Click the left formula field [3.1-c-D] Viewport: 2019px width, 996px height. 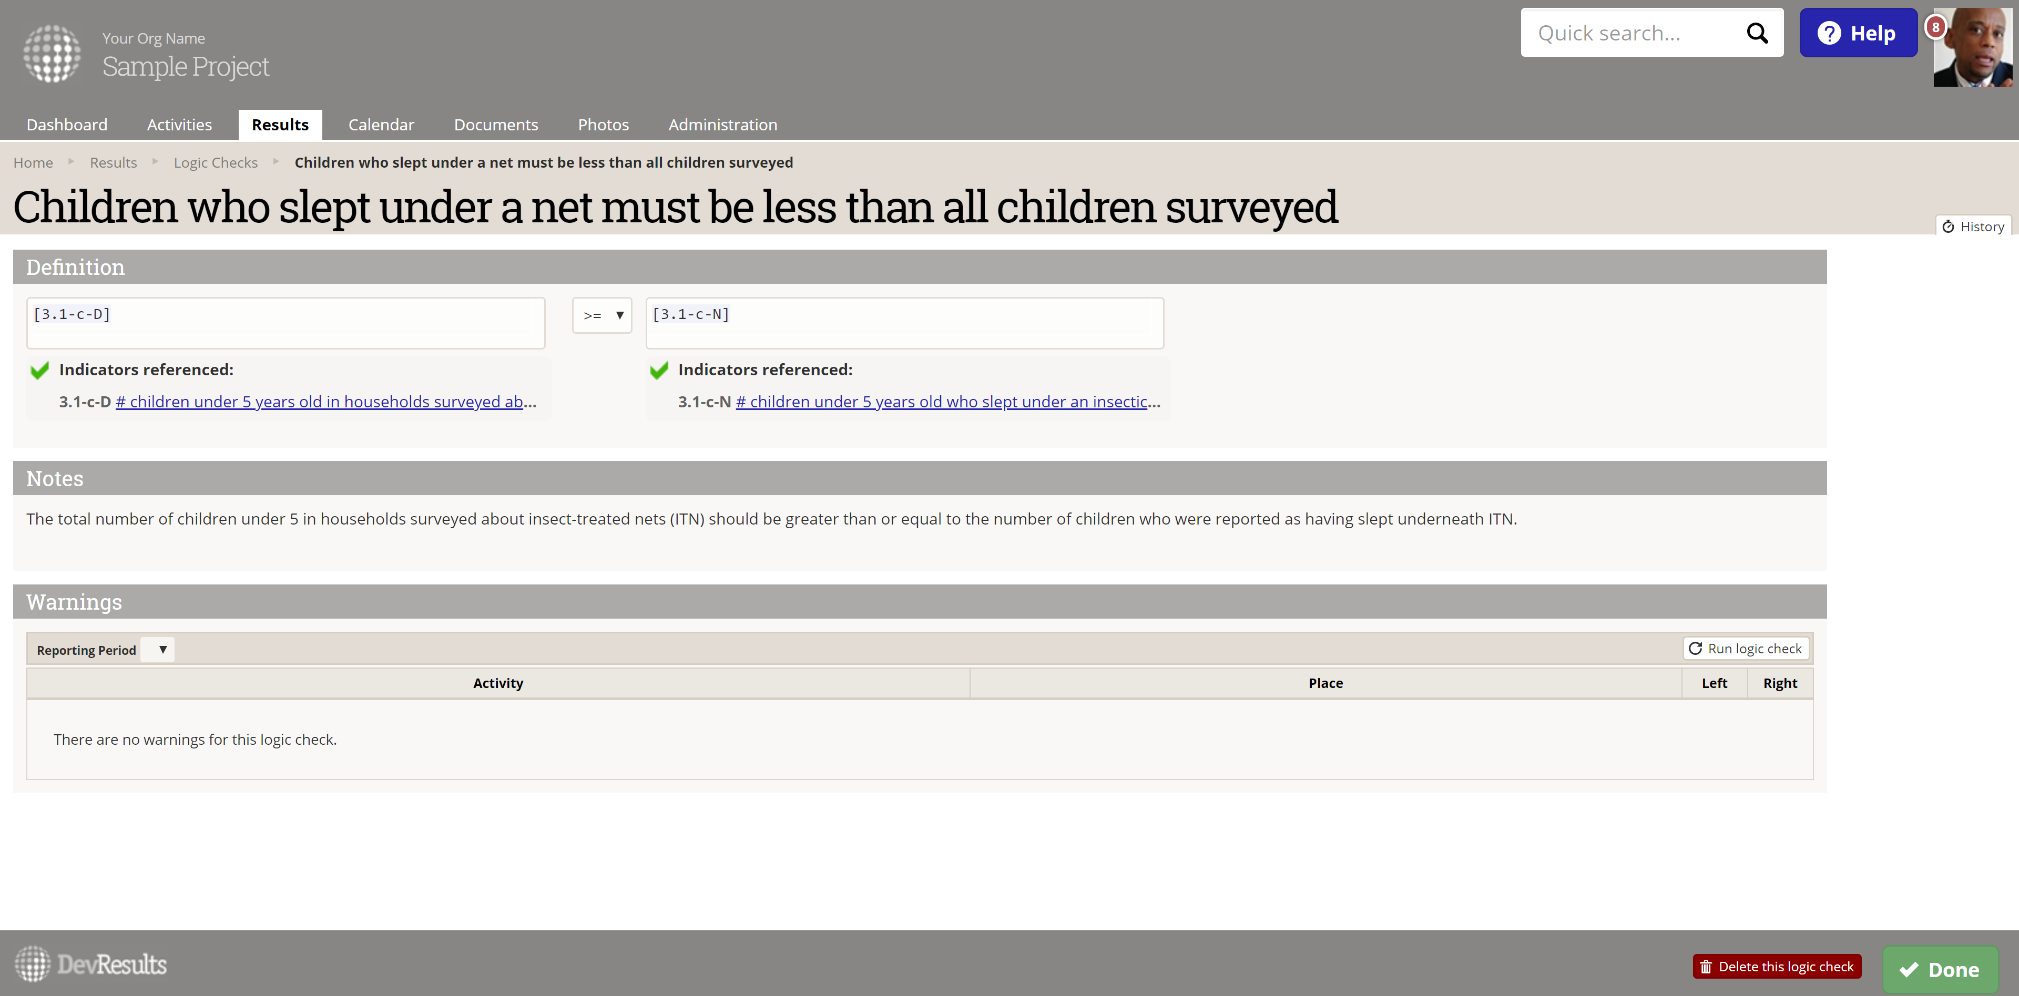pyautogui.click(x=285, y=322)
